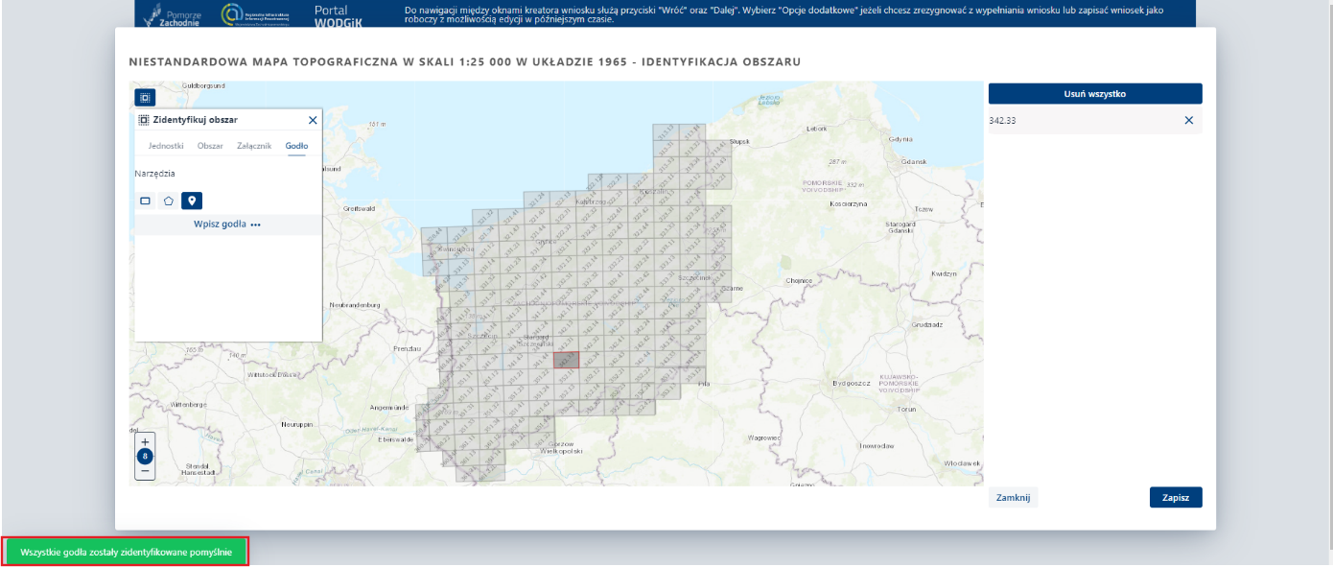Image resolution: width=1333 pixels, height=567 pixels.
Task: Click the Zapisz button
Action: click(1175, 497)
